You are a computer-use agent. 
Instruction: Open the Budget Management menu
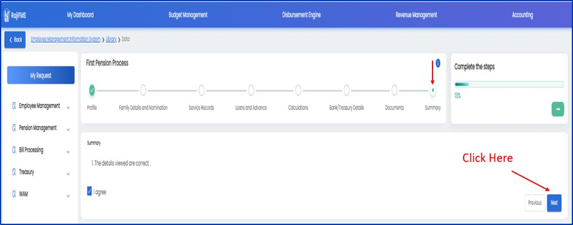pyautogui.click(x=188, y=15)
